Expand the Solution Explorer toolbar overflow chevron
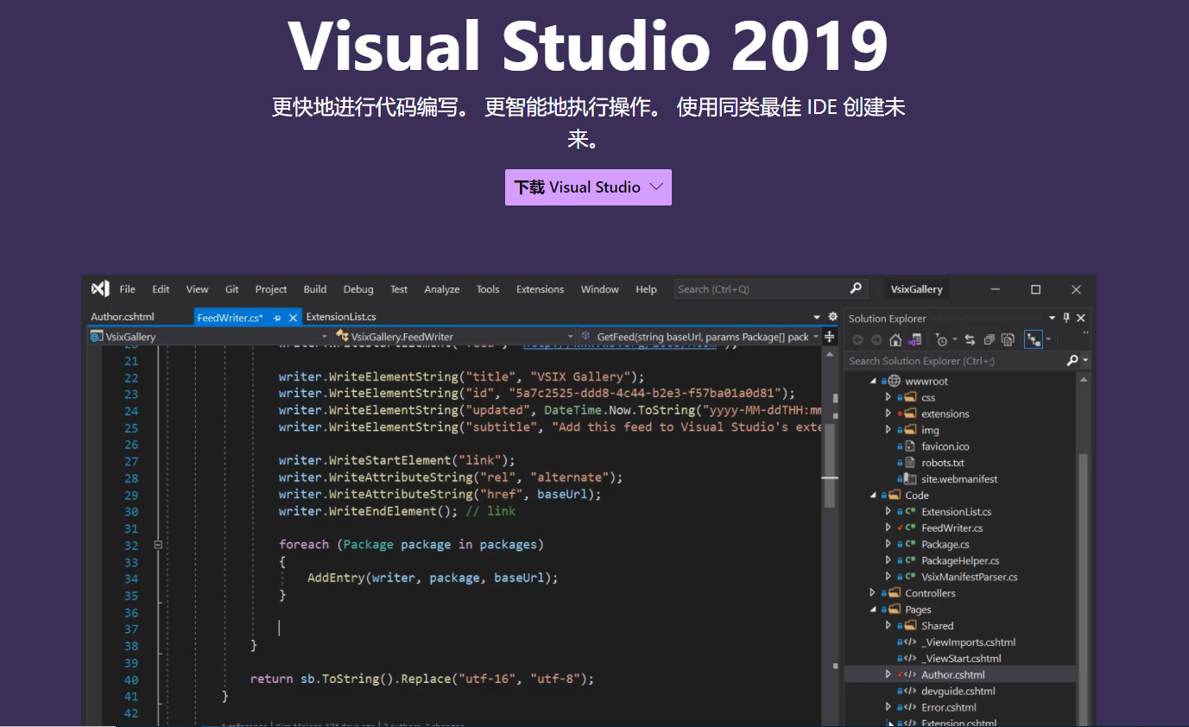The height and width of the screenshot is (727, 1189). (1085, 332)
